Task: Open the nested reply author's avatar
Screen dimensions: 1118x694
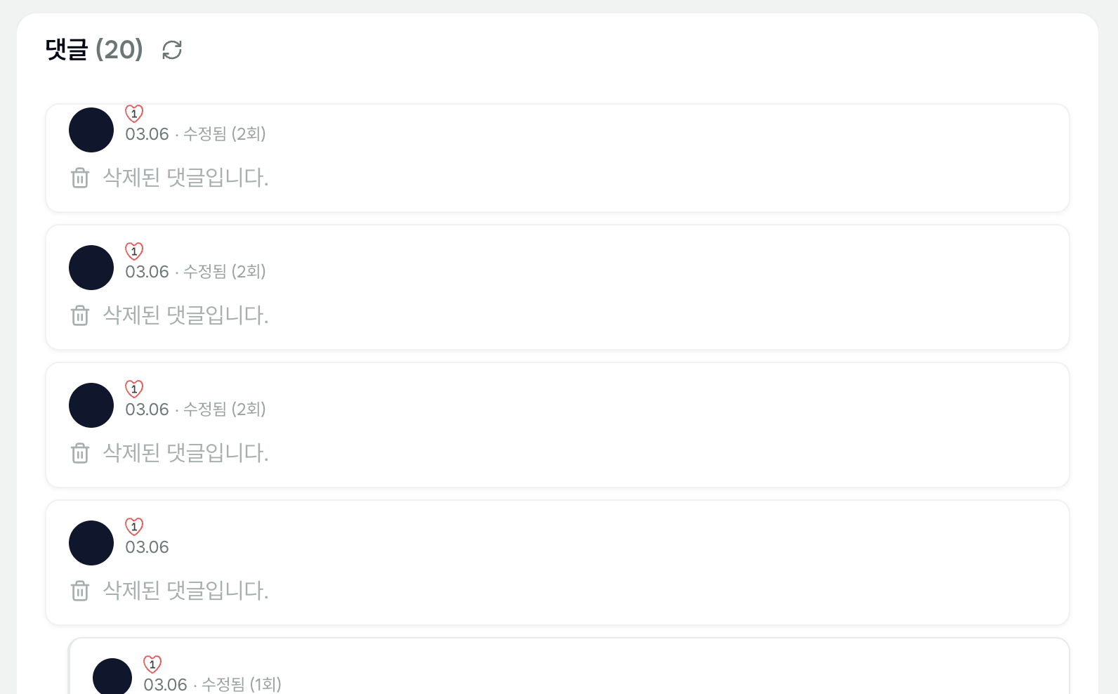Action: [x=112, y=676]
